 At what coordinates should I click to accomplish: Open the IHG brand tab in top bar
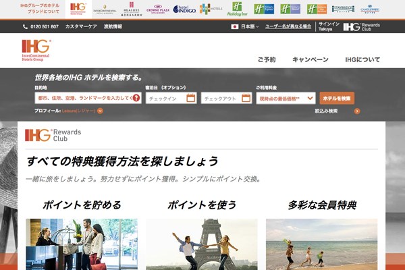pyautogui.click(x=78, y=9)
